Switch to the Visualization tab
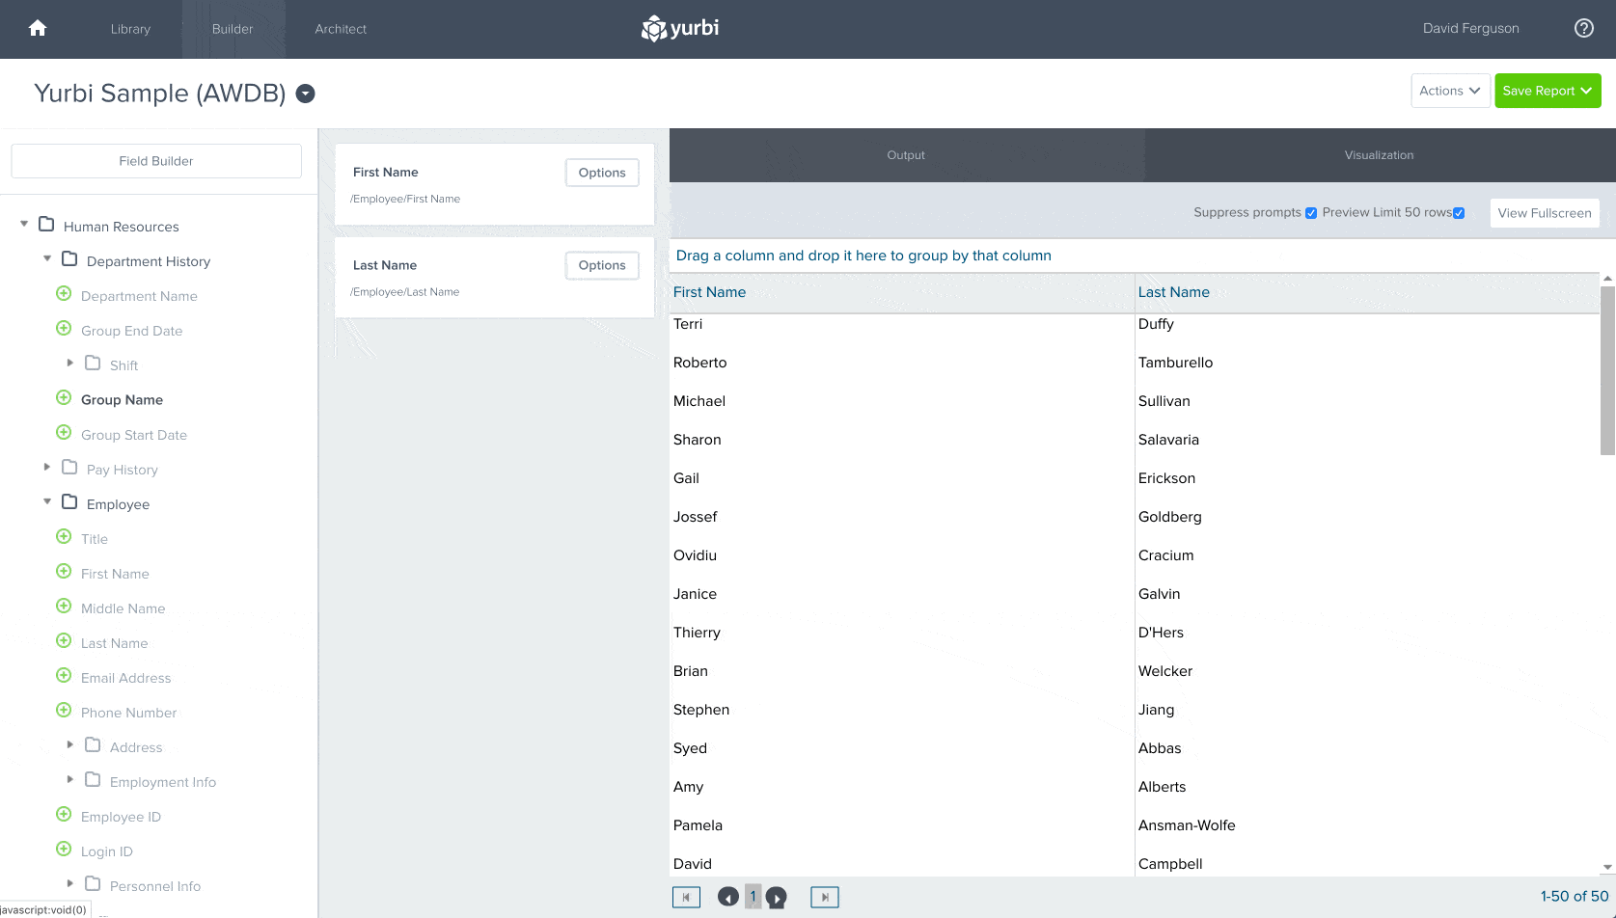The height and width of the screenshot is (918, 1616). coord(1380,154)
